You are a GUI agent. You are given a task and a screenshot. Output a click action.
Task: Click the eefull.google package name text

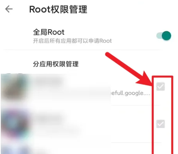pos(130,93)
